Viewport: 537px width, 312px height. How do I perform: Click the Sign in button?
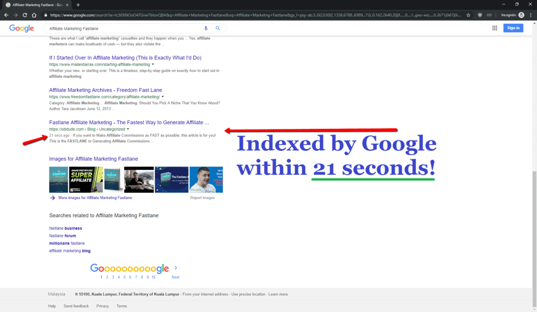(x=513, y=28)
